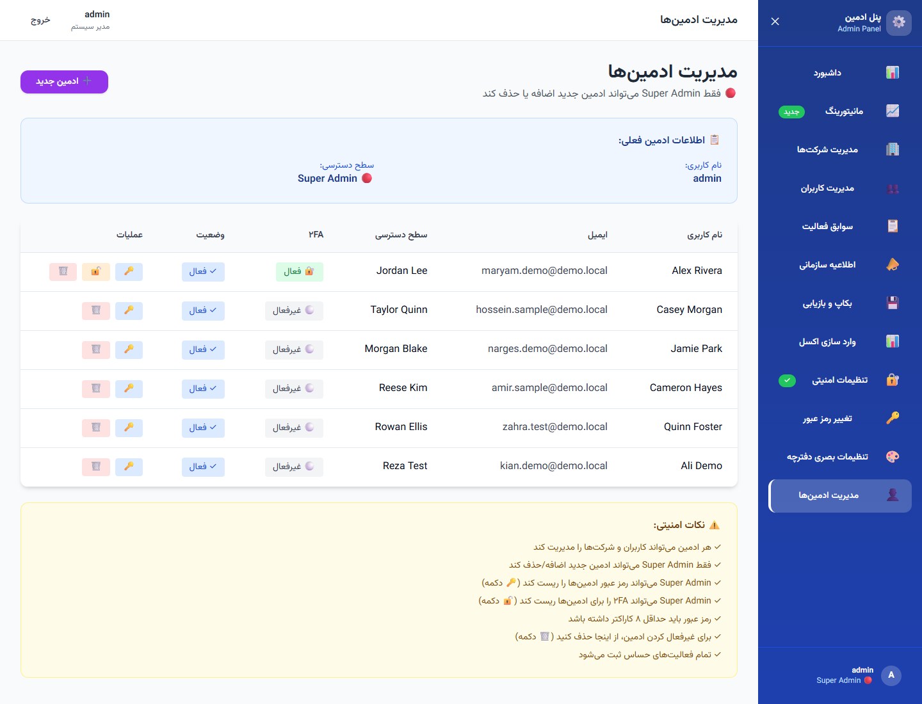Open تنظیمات امنیتی in the sidebar
This screenshot has height=704, width=922.
pyautogui.click(x=840, y=380)
